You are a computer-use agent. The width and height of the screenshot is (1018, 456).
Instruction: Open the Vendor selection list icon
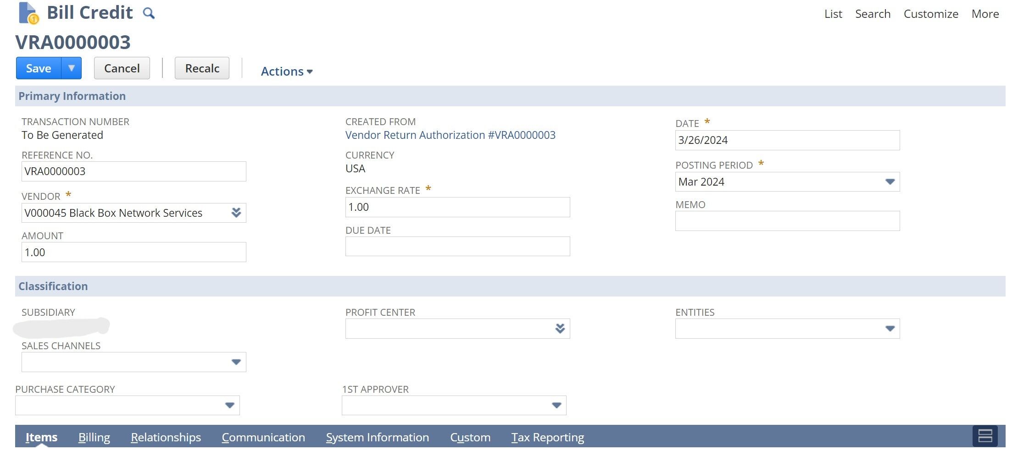pos(236,213)
